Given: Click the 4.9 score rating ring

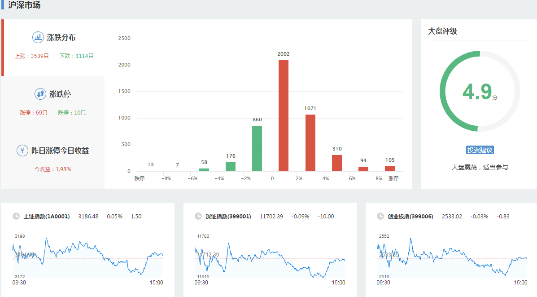Looking at the screenshot, I should 480,91.
